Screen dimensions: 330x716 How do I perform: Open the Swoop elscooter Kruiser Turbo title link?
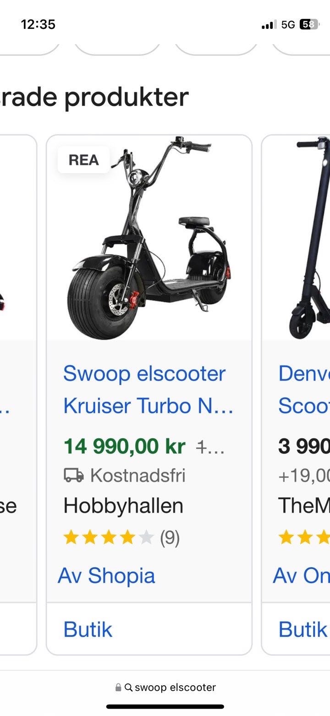point(148,389)
